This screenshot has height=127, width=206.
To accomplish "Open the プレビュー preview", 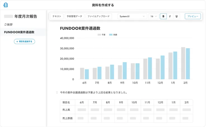I will coord(193,16).
